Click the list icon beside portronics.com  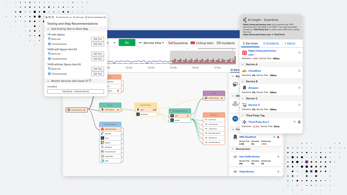click(x=299, y=53)
